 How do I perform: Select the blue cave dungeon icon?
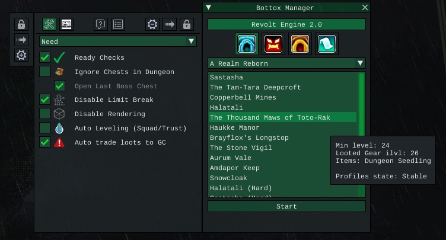[246, 44]
